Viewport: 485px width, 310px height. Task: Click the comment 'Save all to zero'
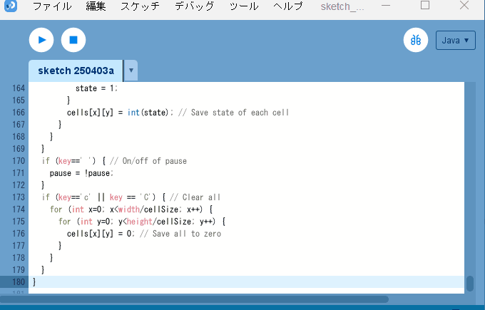[x=187, y=234]
